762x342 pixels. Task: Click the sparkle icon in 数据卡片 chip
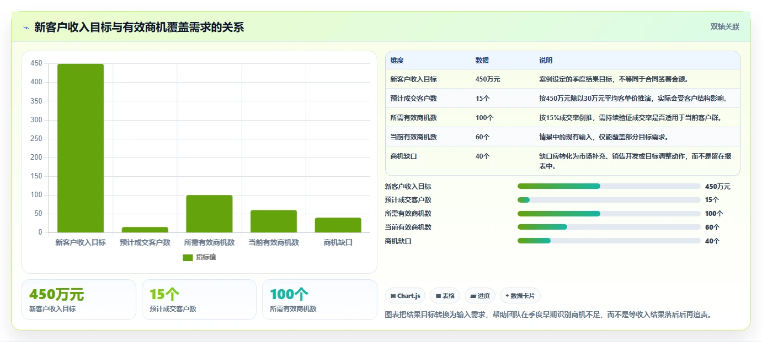click(x=507, y=296)
